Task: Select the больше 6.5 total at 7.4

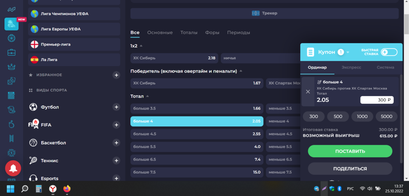Action: pyautogui.click(x=197, y=159)
